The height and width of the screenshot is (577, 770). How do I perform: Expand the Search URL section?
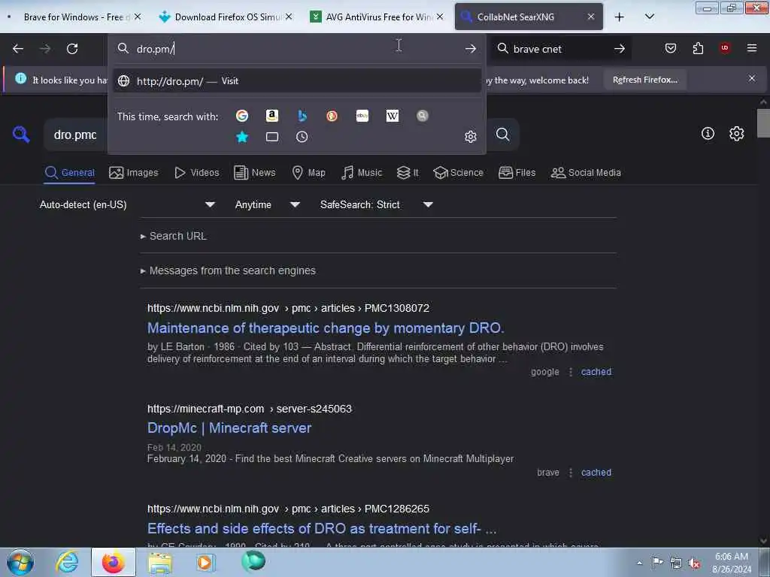[174, 236]
